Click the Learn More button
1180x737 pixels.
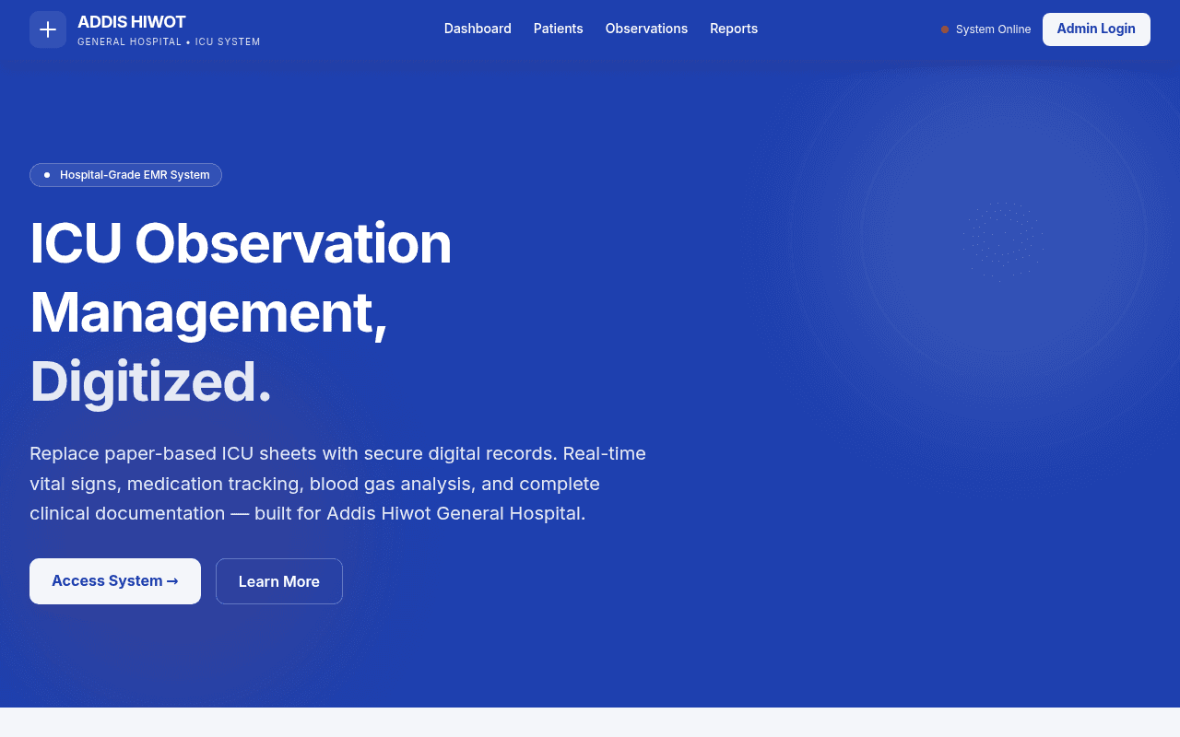[x=279, y=581]
